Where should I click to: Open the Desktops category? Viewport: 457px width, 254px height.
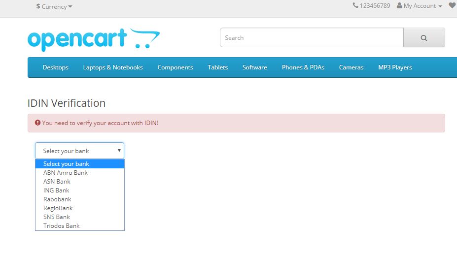tap(55, 67)
